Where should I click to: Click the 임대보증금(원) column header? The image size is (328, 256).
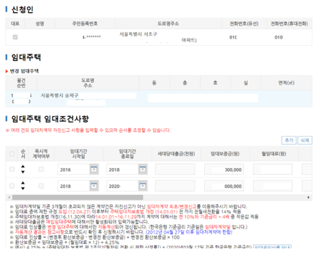(x=225, y=154)
